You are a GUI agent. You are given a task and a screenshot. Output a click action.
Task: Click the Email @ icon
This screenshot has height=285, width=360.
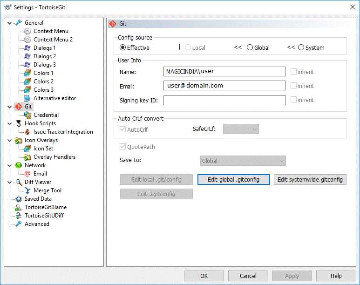pos(27,174)
